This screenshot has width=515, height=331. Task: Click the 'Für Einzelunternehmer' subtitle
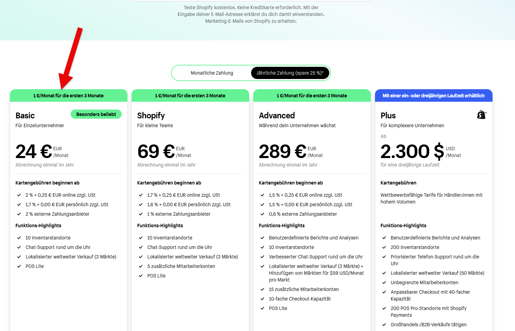tap(40, 125)
